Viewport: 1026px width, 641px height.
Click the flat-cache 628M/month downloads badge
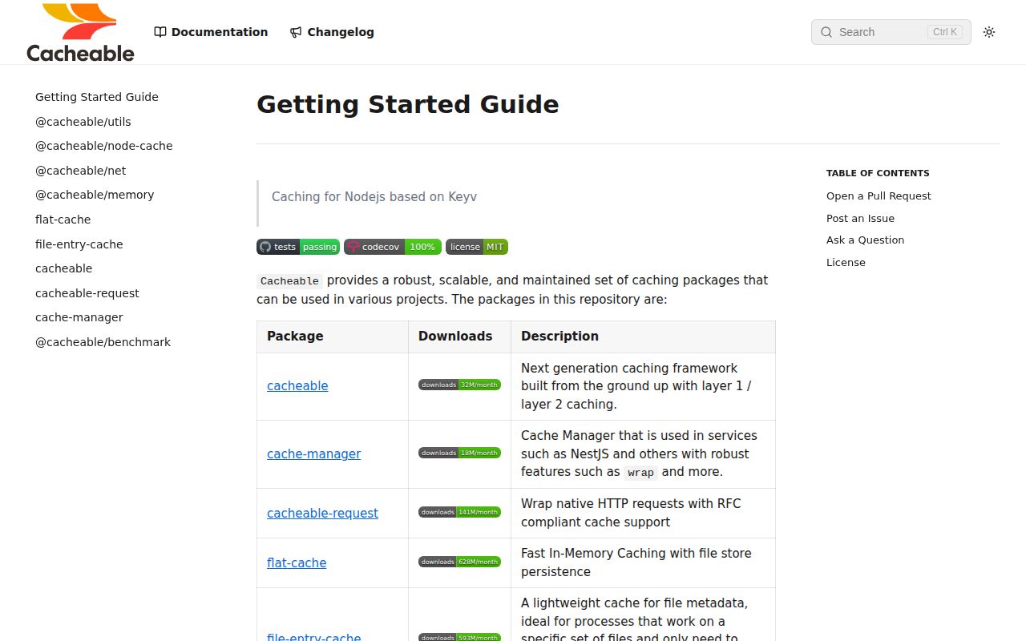459,562
